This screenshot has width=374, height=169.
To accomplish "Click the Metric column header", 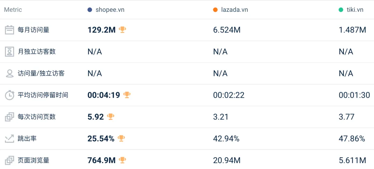I will pos(13,10).
